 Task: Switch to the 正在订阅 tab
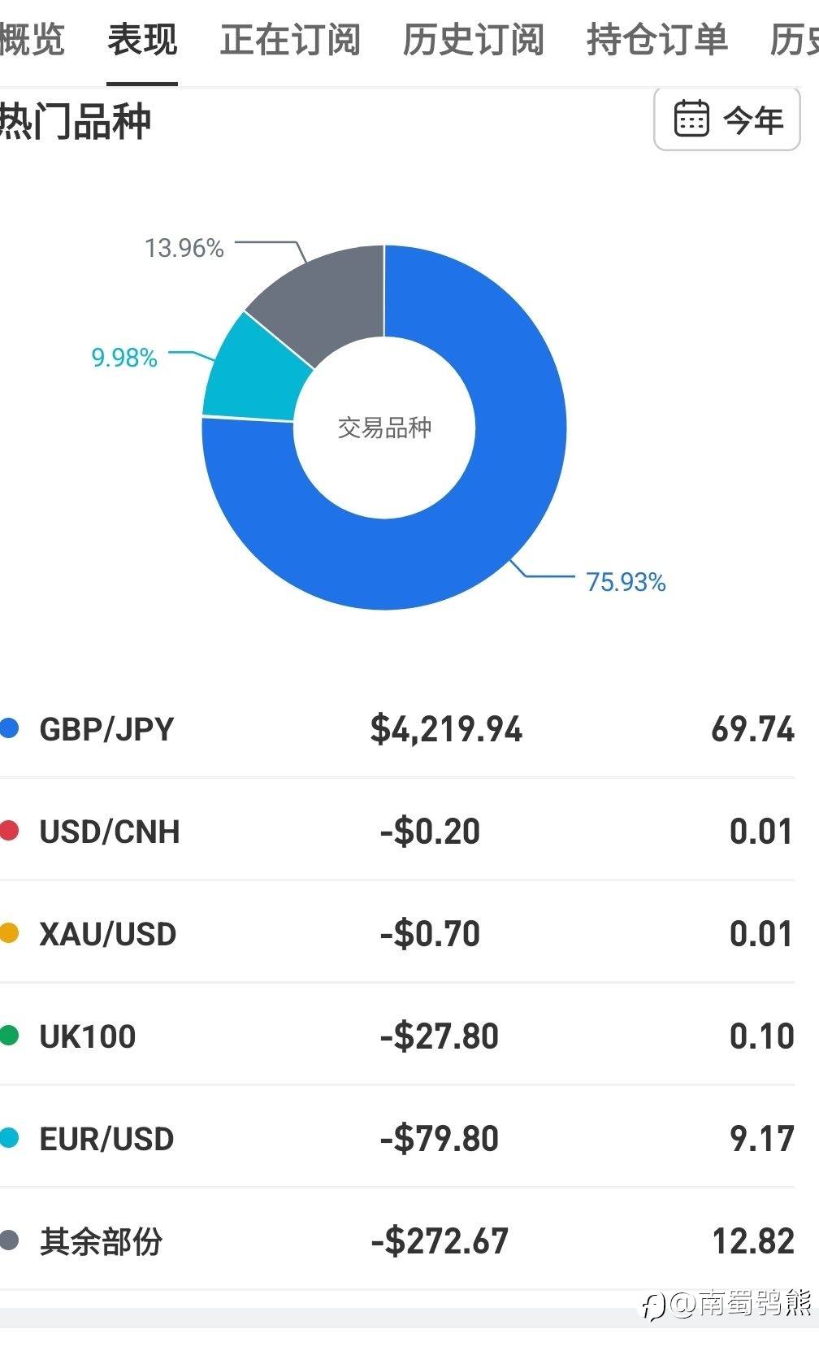290,40
